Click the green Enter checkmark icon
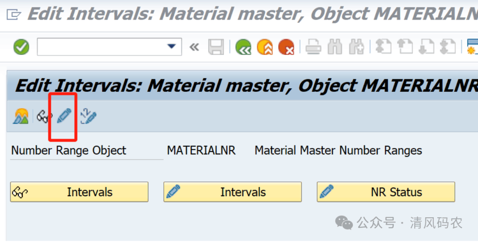 pos(21,47)
